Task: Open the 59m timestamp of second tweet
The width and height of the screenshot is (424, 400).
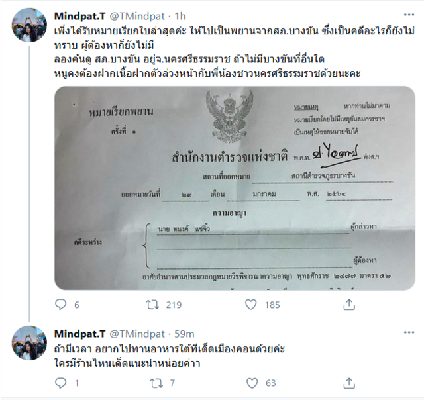Action: (184, 334)
